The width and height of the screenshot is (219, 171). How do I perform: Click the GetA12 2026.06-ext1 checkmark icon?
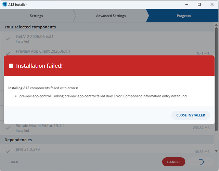(x=8, y=39)
